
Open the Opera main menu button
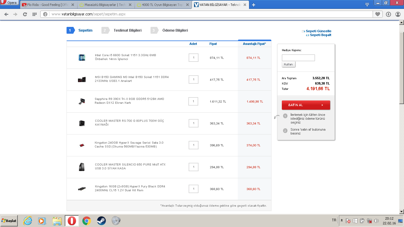tap(10, 3)
